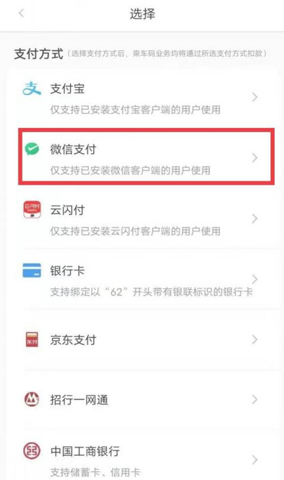
Task: Tap the ICBC bank logo
Action: (32, 451)
